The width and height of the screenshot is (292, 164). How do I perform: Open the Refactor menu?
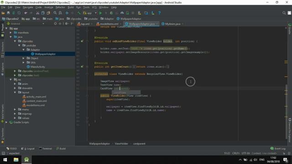pyautogui.click(x=60, y=7)
